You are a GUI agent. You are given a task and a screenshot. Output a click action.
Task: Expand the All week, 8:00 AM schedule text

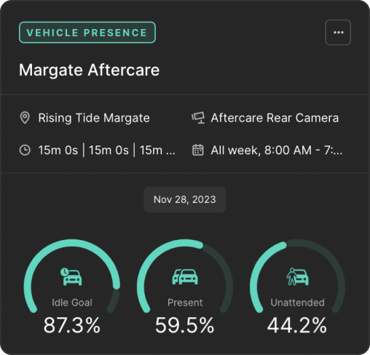pos(277,150)
